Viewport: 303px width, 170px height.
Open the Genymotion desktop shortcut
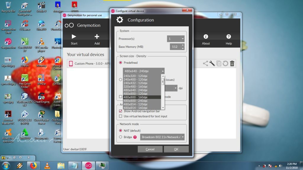coord(8,43)
